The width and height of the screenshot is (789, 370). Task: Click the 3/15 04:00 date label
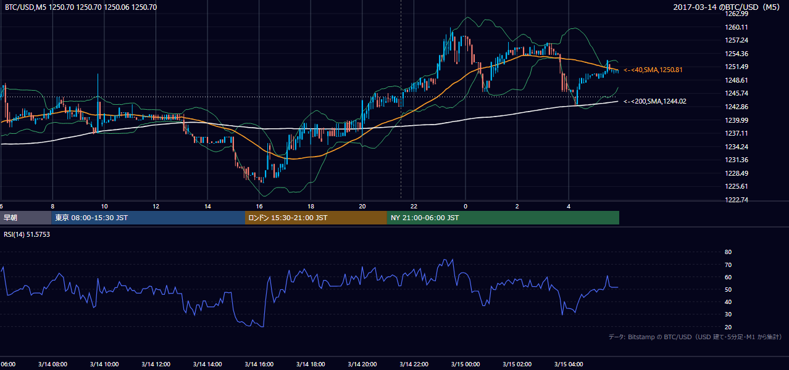[569, 364]
